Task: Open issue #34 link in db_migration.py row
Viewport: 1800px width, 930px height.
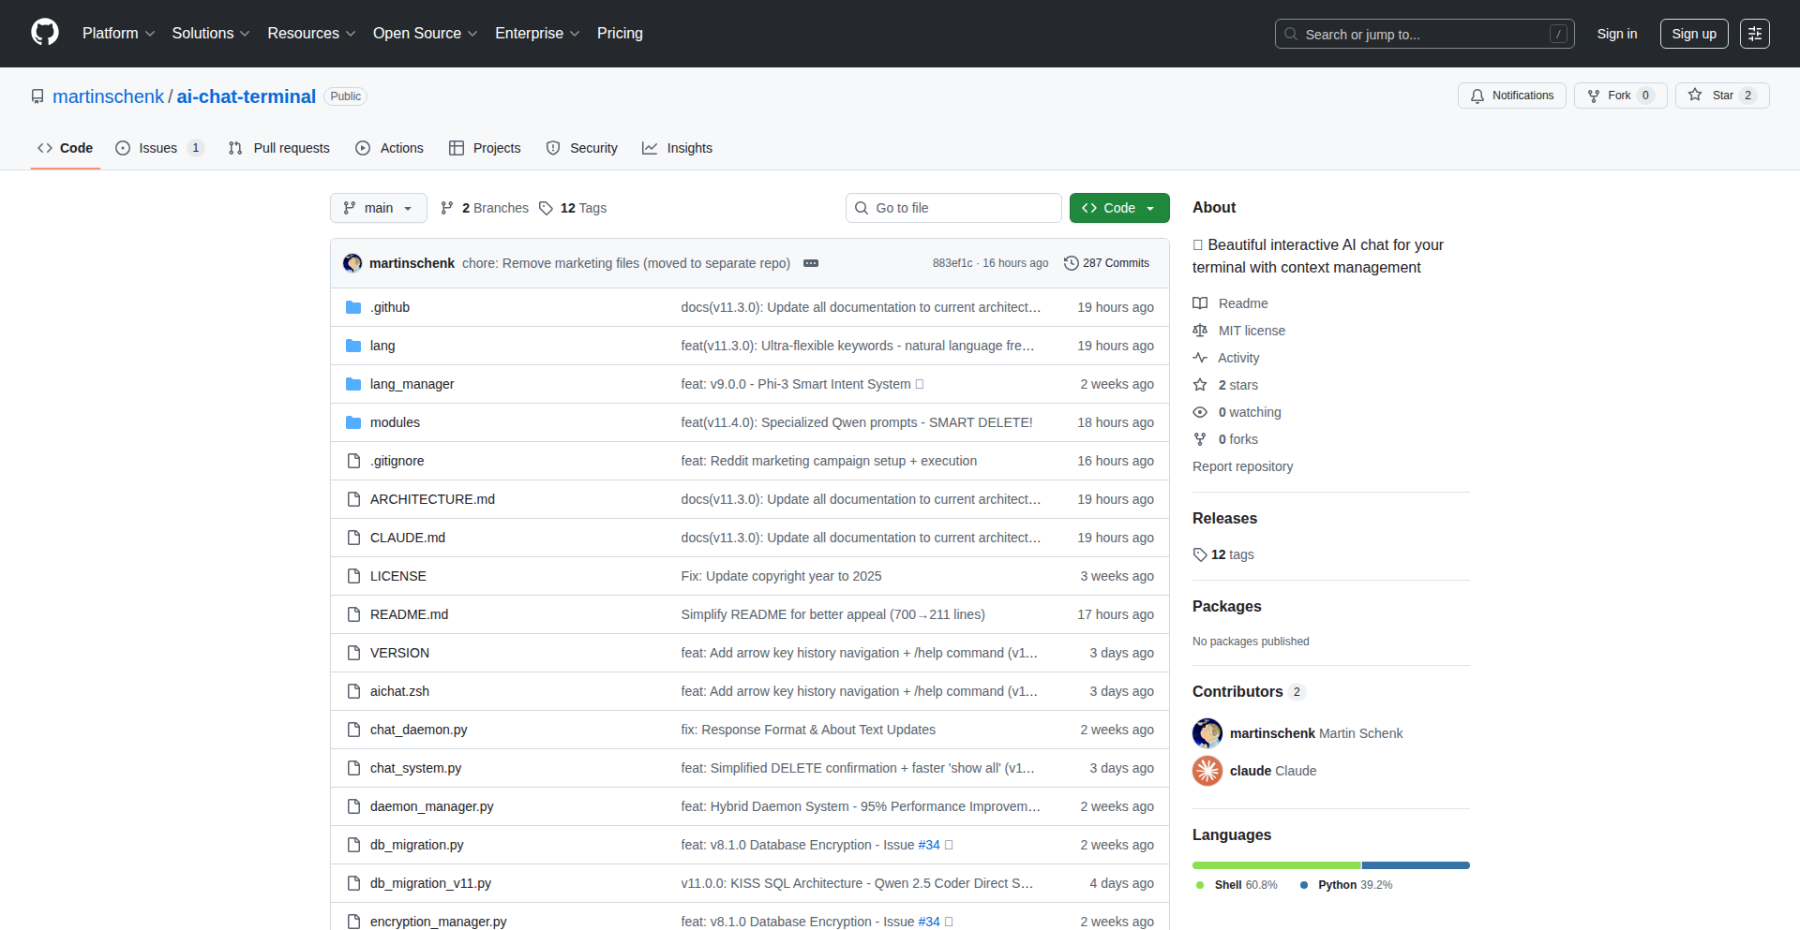Action: (928, 845)
